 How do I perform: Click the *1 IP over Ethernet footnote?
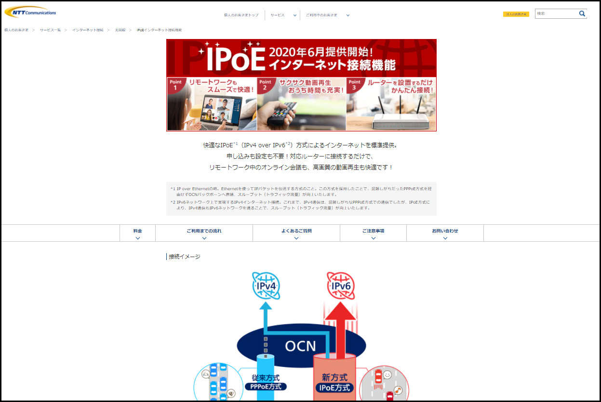(301, 191)
